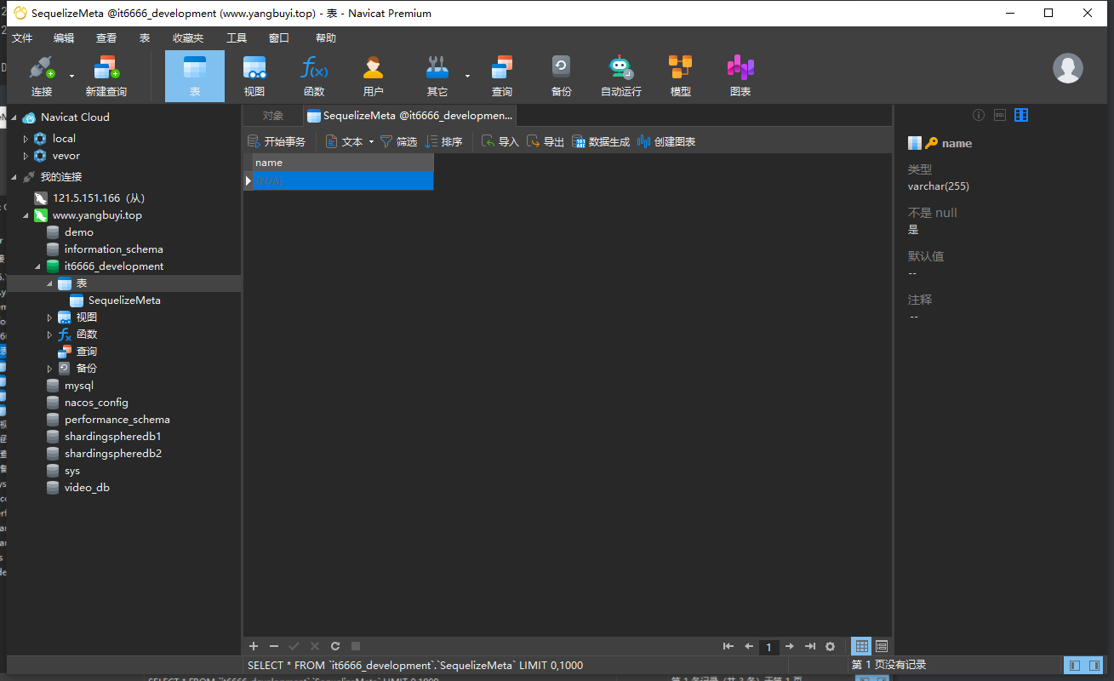Click the refresh icon below the grid
This screenshot has width=1114, height=681.
(x=335, y=647)
